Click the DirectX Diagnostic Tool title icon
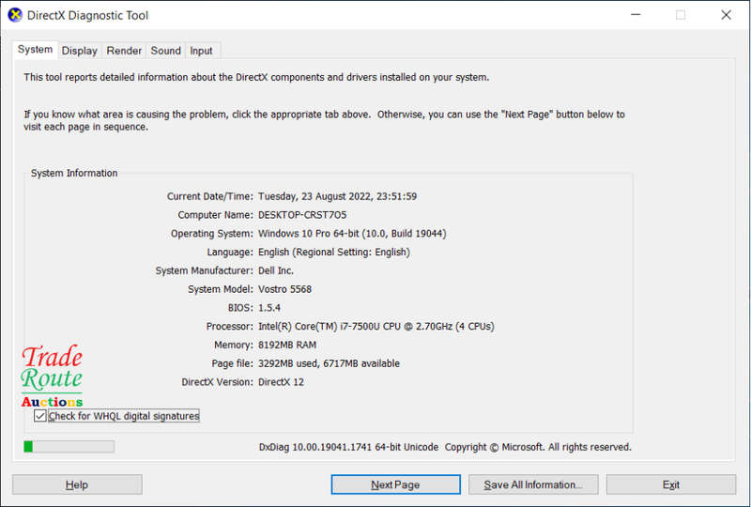The width and height of the screenshot is (751, 507). point(15,15)
